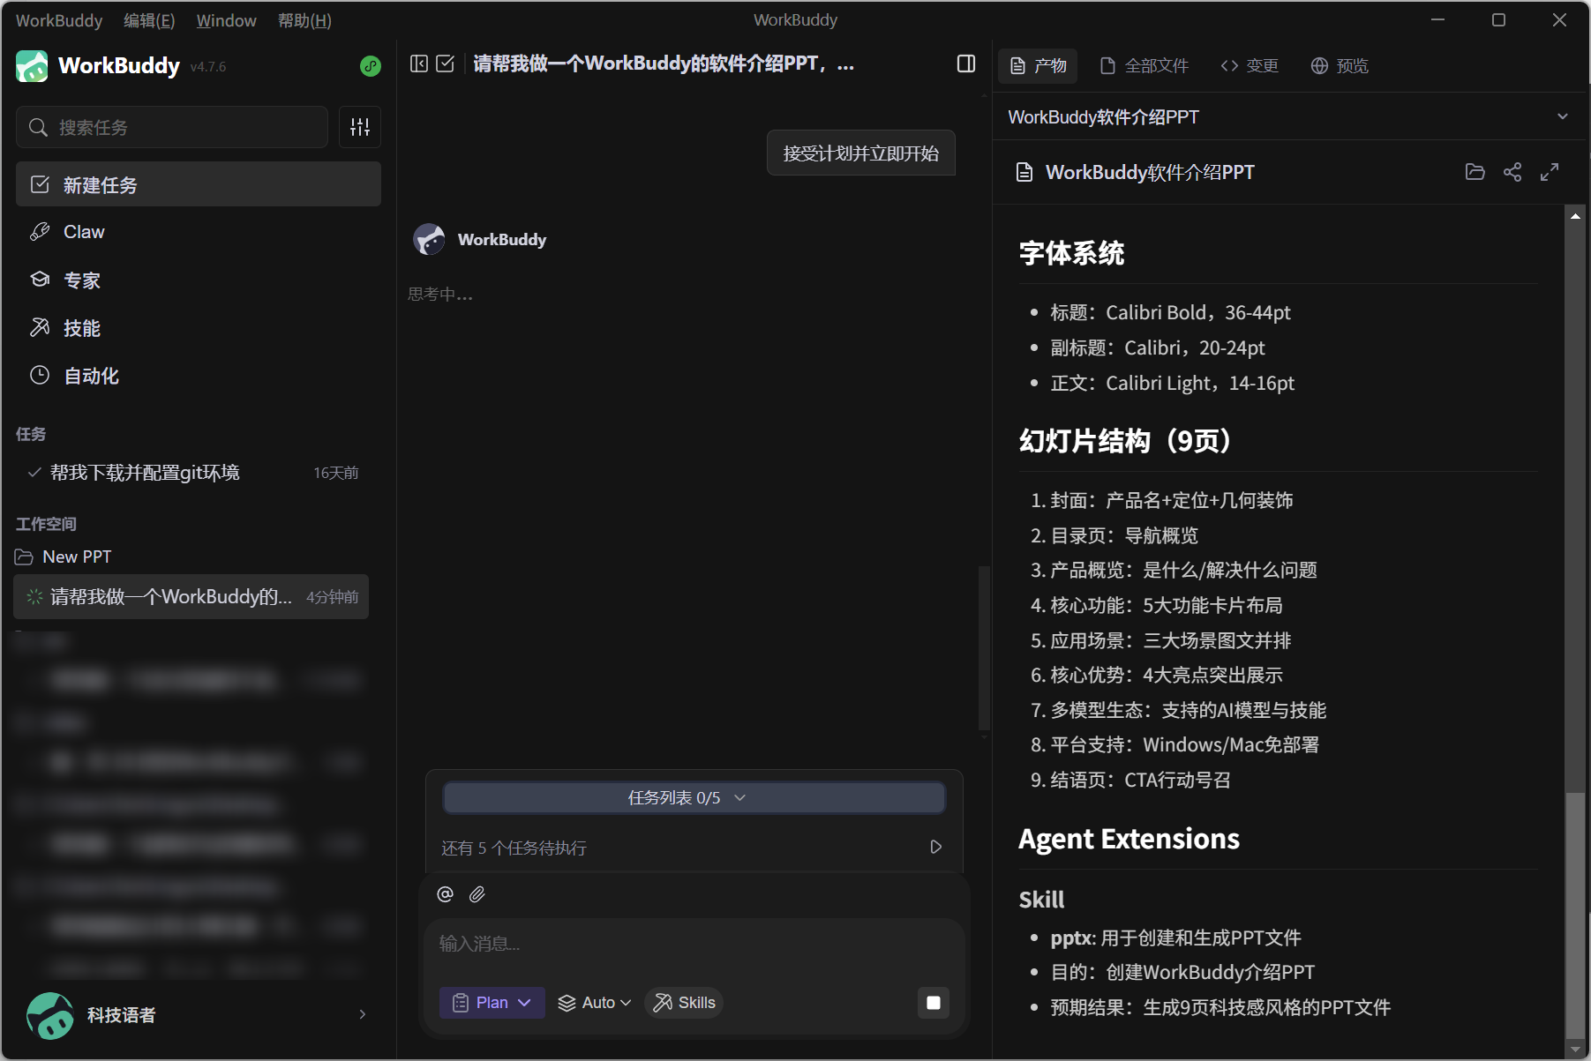This screenshot has height=1061, width=1591.
Task: Open the 专家 section
Action: (x=199, y=280)
